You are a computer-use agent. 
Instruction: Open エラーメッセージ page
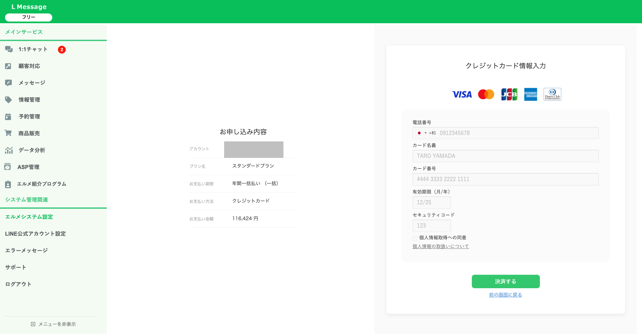coord(26,250)
